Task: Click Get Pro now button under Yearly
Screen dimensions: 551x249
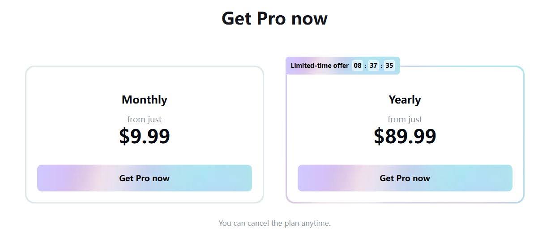Action: click(405, 178)
